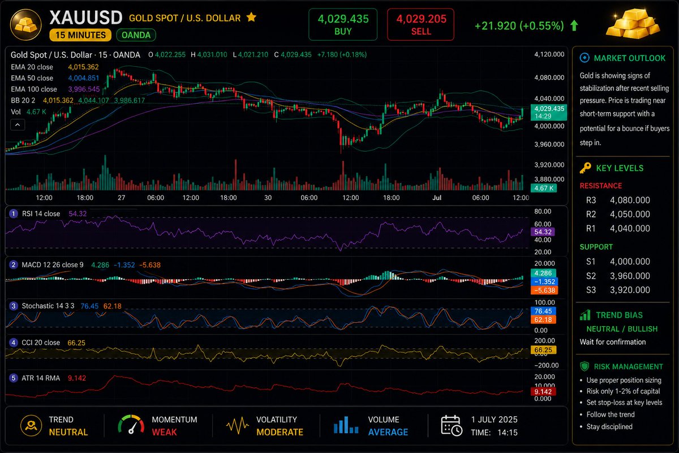
Task: Click the green up-arrow beside +0.55%
Action: [574, 25]
